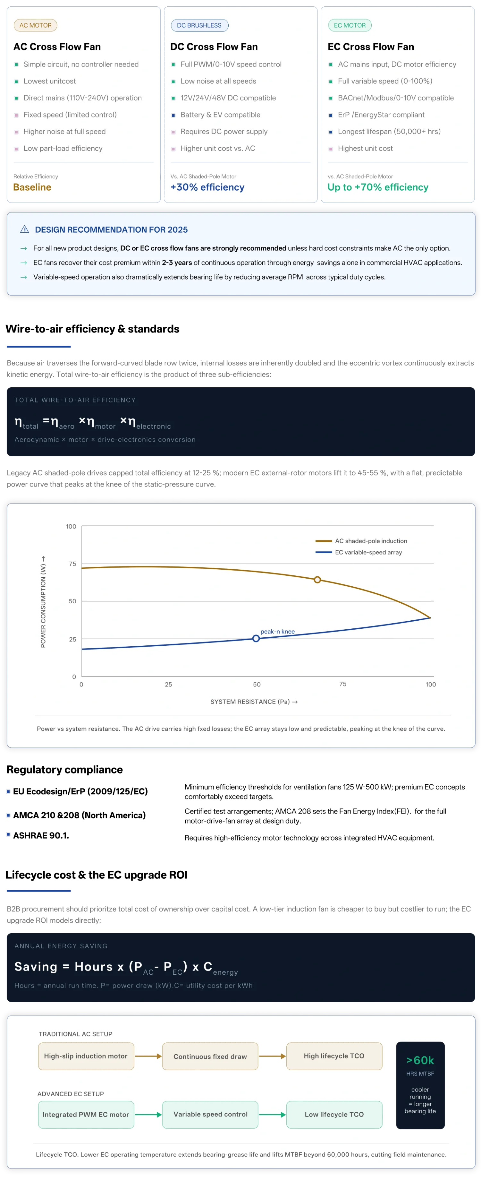Click 'Wire-to-air efficiency & standards' heading
This screenshot has height=1181, width=481.
pos(93,329)
